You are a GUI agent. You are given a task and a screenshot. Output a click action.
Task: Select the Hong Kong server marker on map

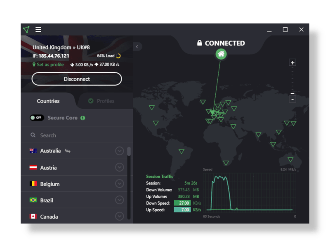(279, 132)
